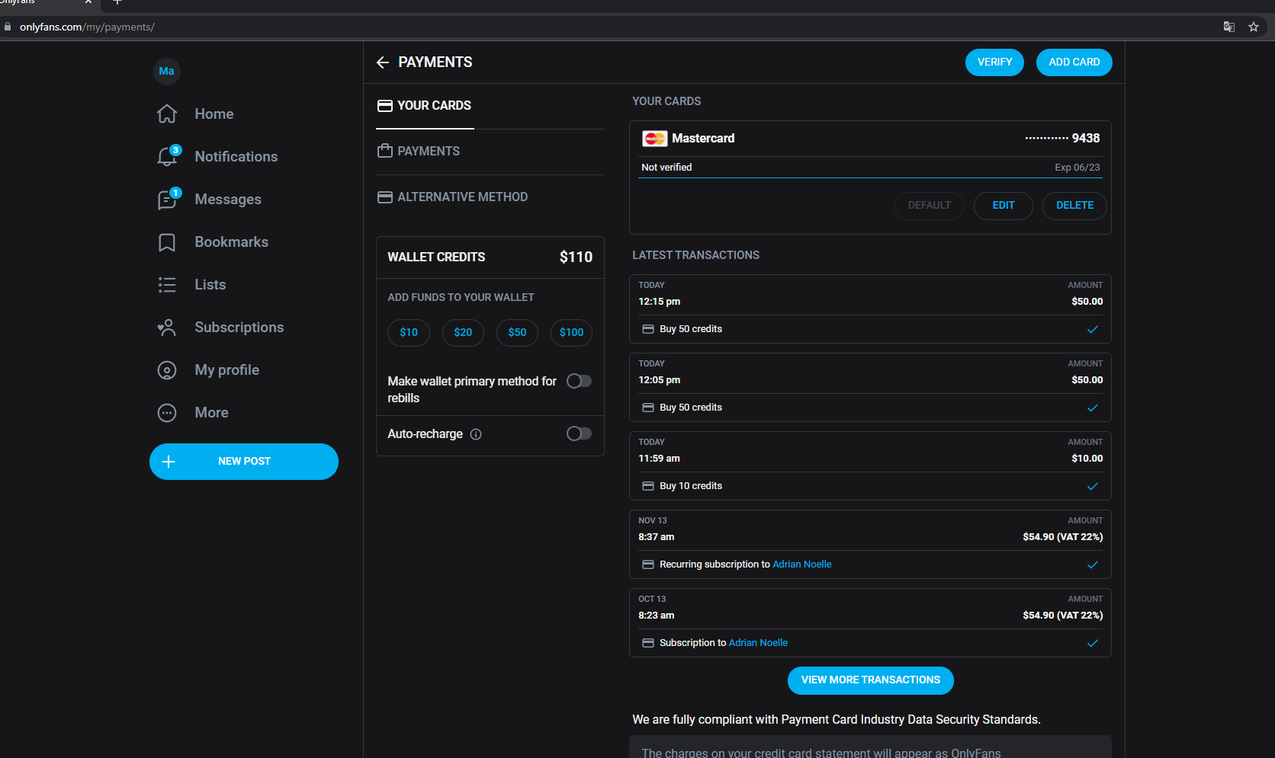Click card number ending 9438
Screen dimensions: 1275x758
pos(1062,139)
